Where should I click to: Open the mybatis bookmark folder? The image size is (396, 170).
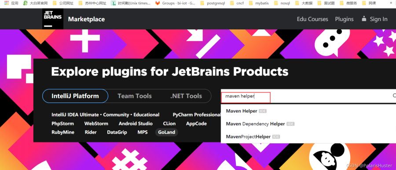[x=258, y=3]
